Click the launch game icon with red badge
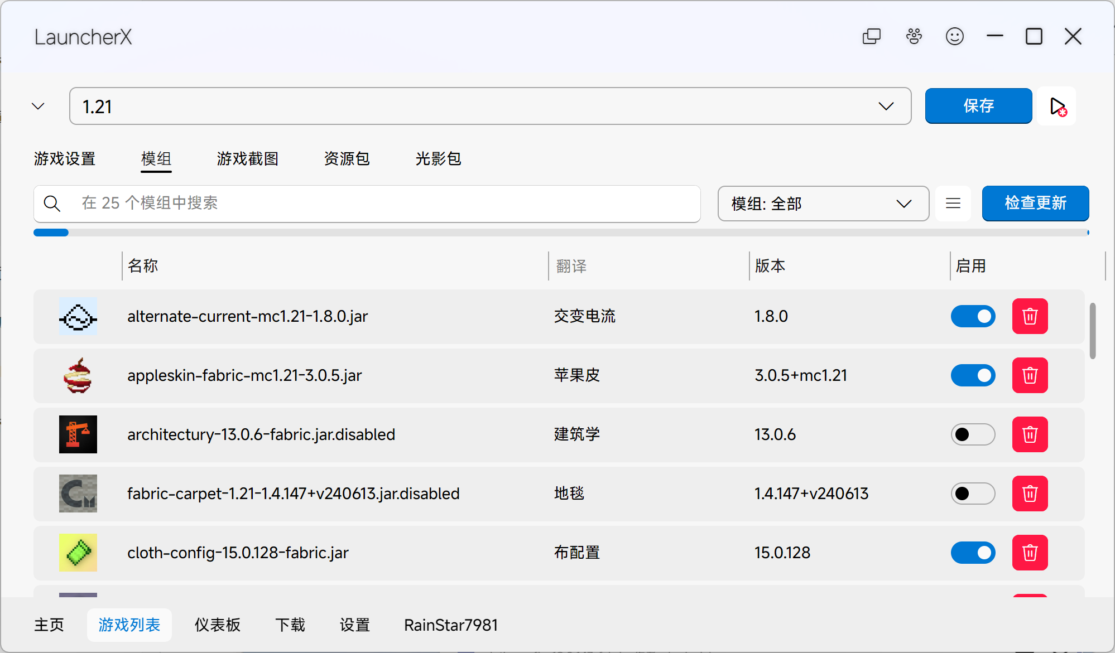Viewport: 1115px width, 653px height. tap(1056, 106)
